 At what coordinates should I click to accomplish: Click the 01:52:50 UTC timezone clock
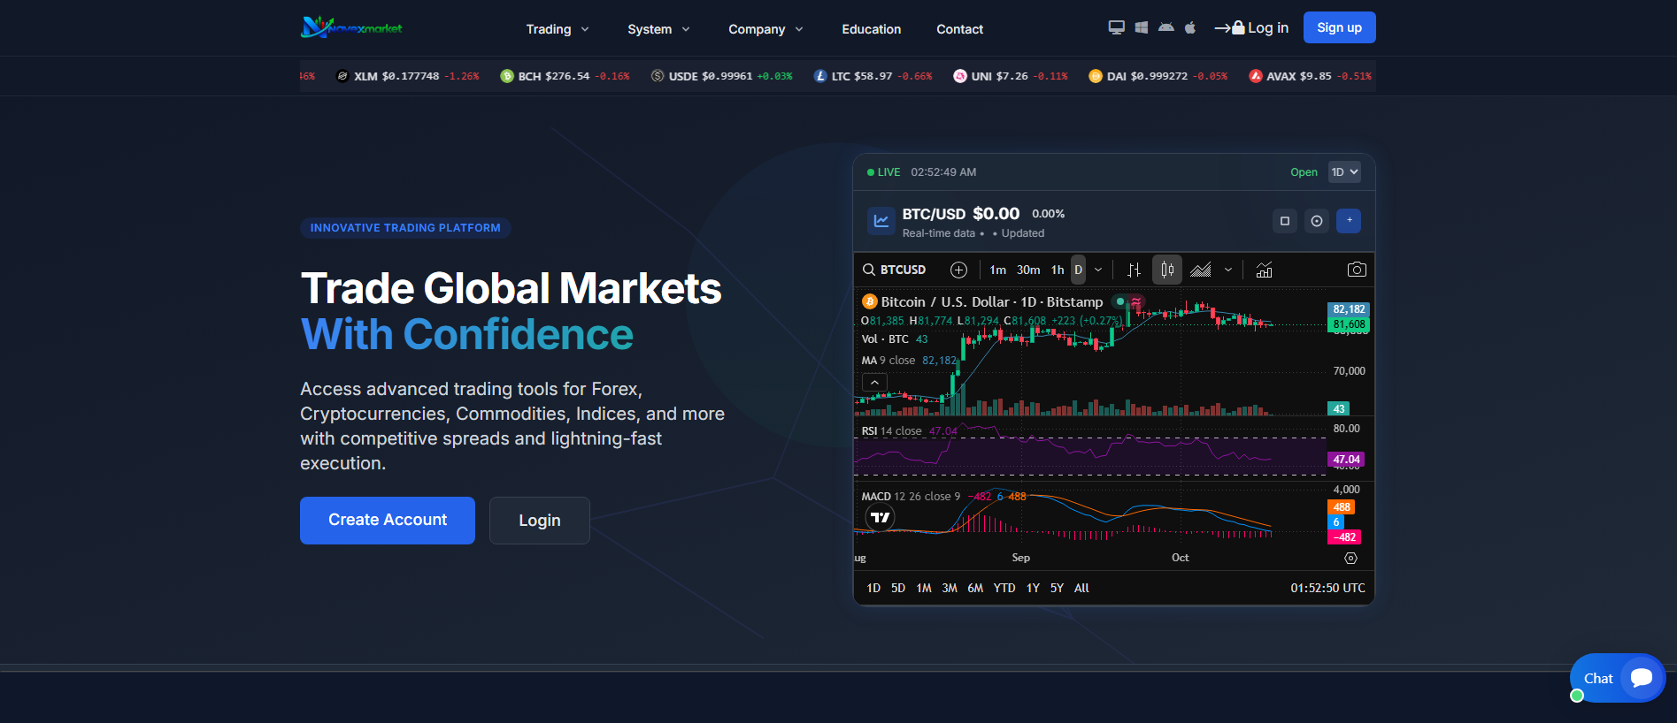click(x=1327, y=588)
